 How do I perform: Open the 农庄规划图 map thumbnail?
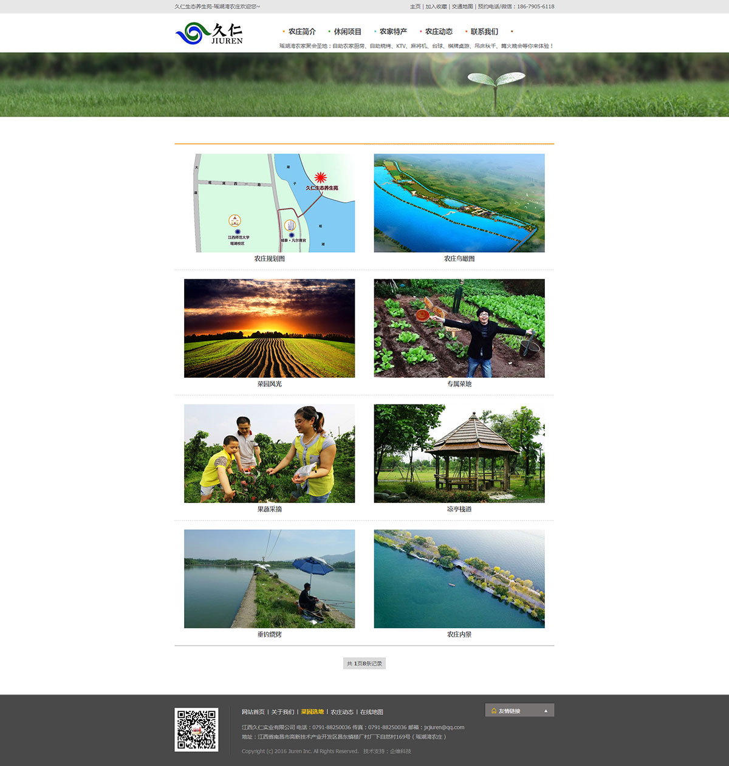[x=269, y=203]
